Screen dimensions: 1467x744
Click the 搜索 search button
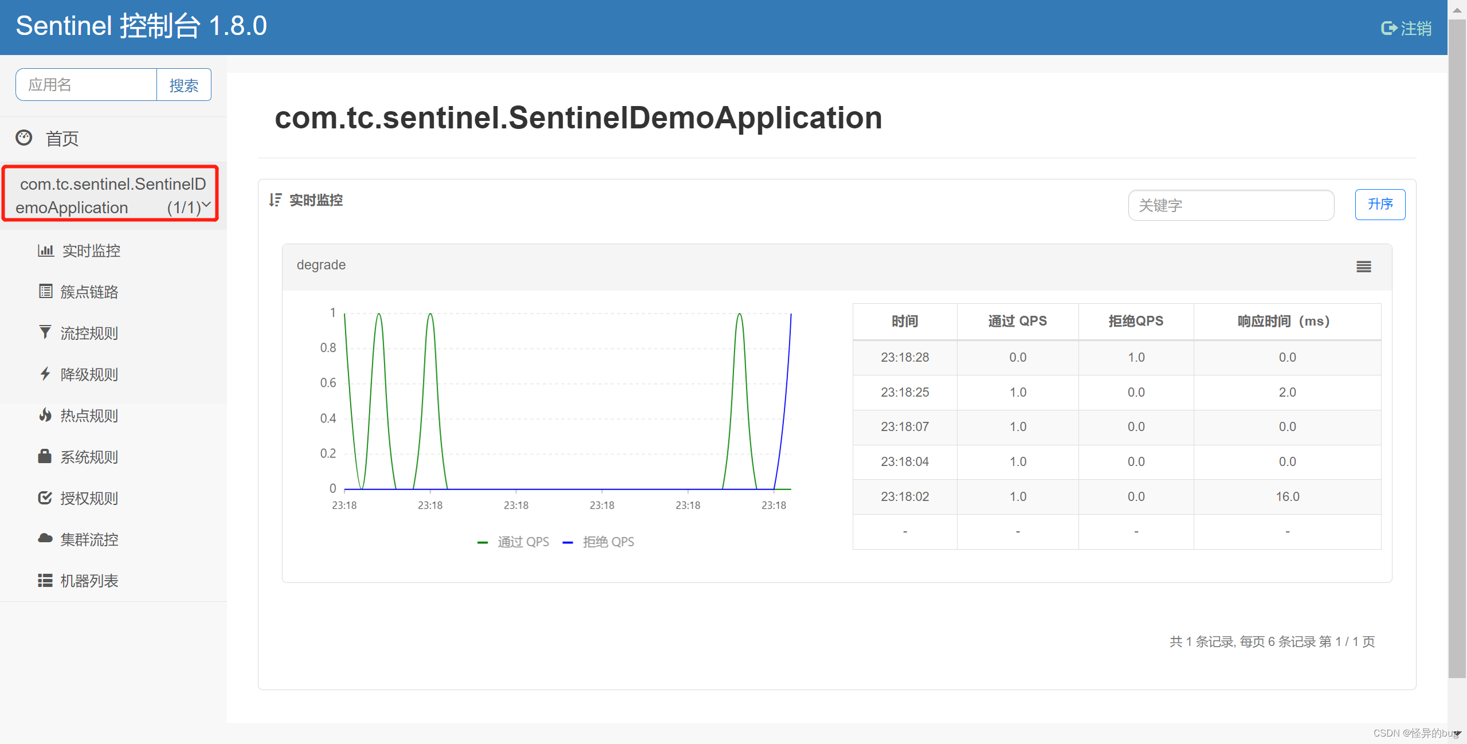(184, 85)
